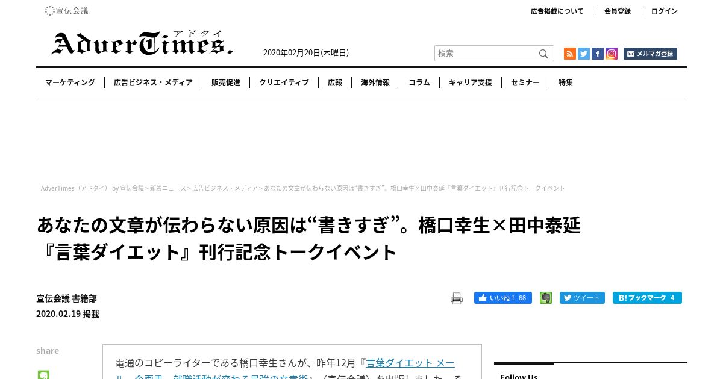Open 広告掲載について link
This screenshot has width=723, height=379.
557,11
